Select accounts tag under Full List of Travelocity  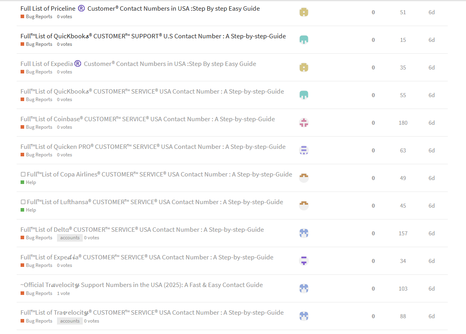click(70, 321)
